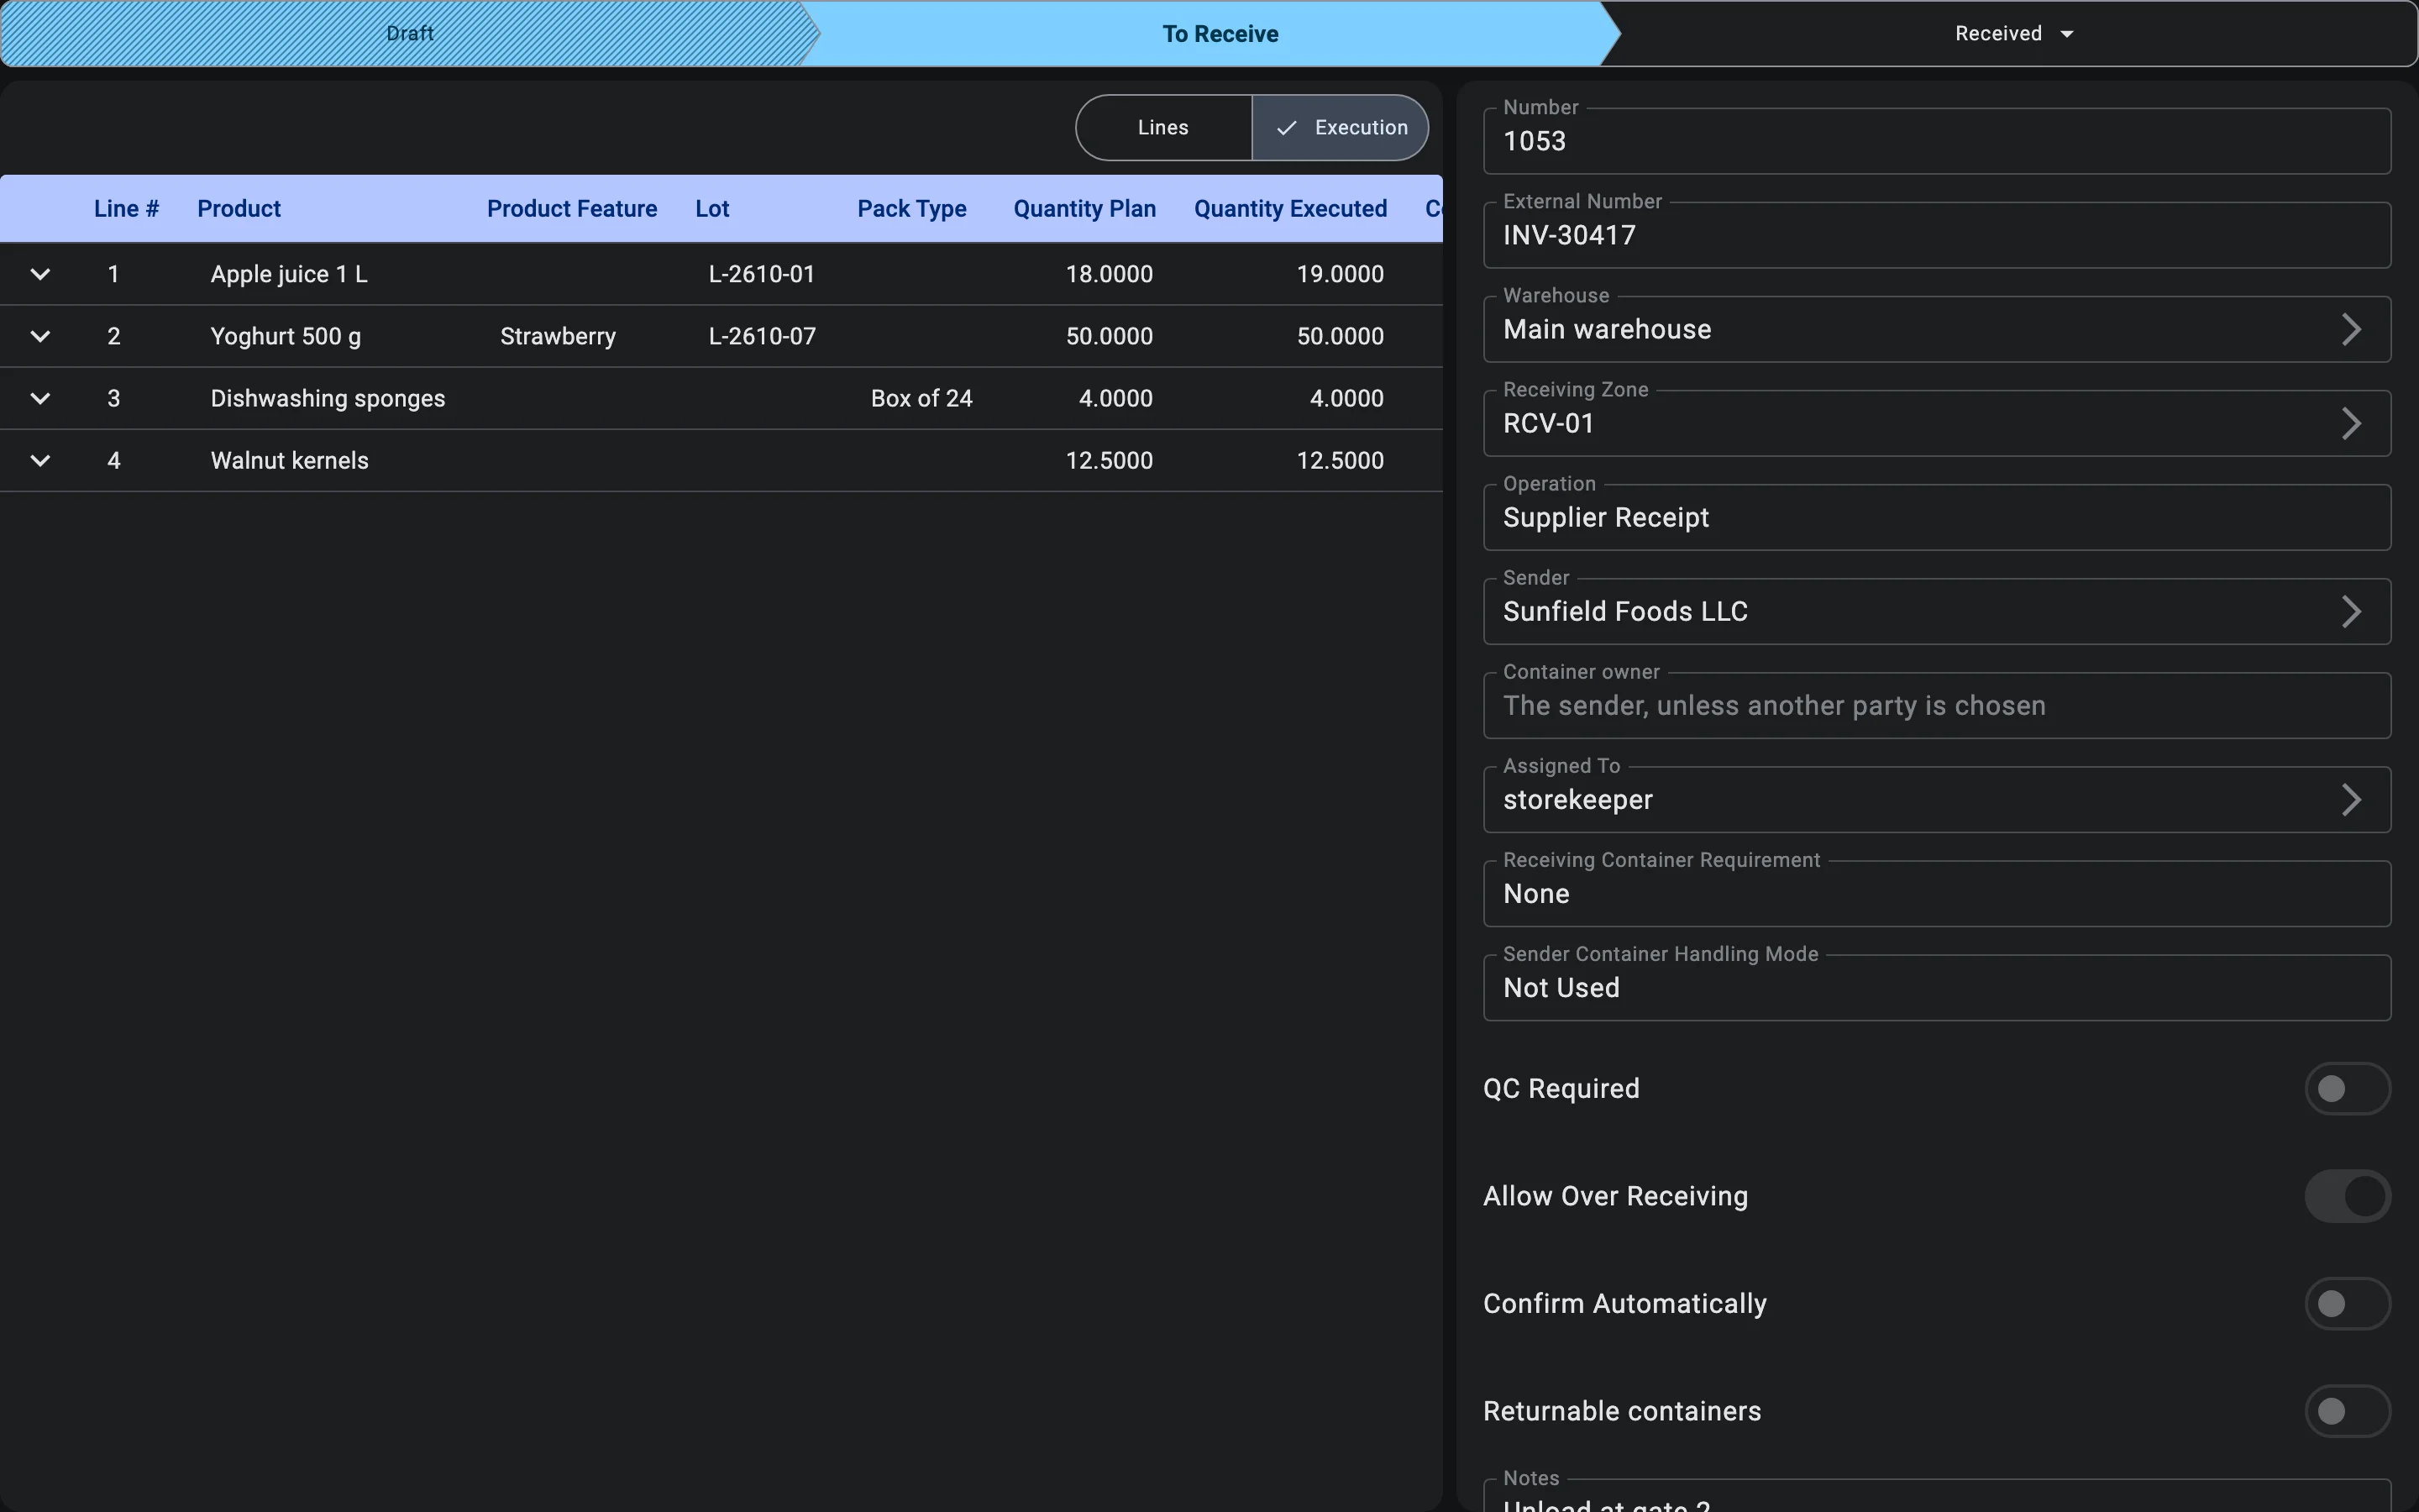
Task: Enable the QC Required switch
Action: (2347, 1088)
